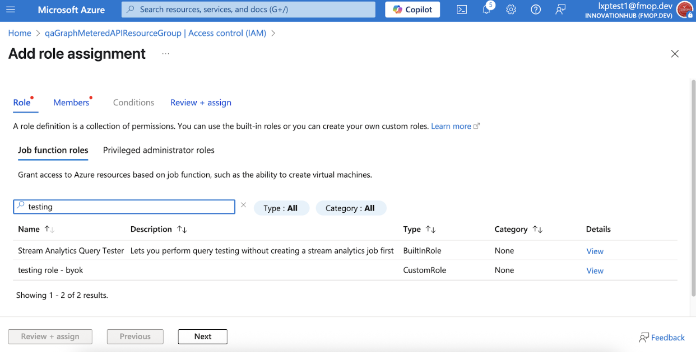Open the Azure portal hamburger menu

click(11, 10)
